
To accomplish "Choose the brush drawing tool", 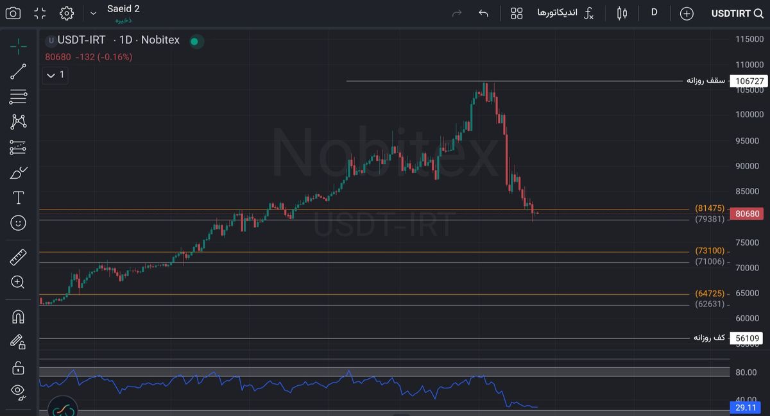I will pyautogui.click(x=19, y=172).
